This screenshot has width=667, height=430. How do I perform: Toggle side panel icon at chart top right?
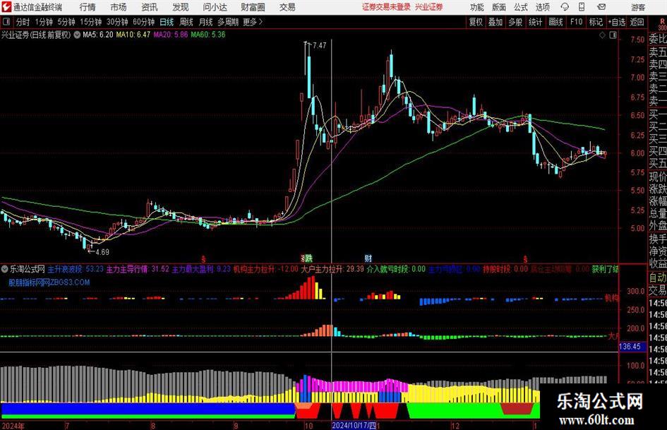pos(613,35)
